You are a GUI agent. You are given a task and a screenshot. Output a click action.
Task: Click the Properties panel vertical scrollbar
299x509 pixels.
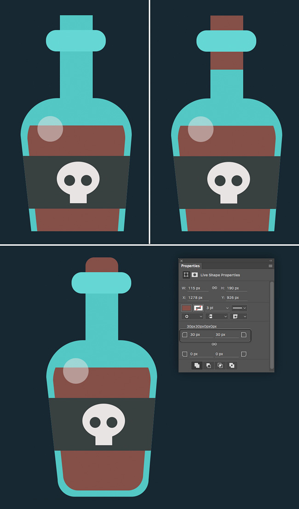(272, 325)
